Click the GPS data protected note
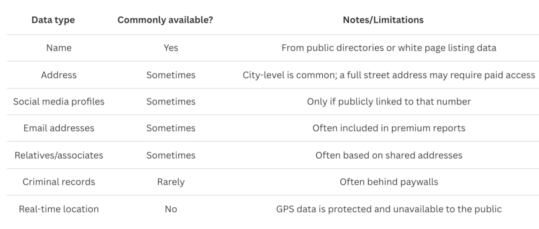539x229 pixels. pos(389,209)
